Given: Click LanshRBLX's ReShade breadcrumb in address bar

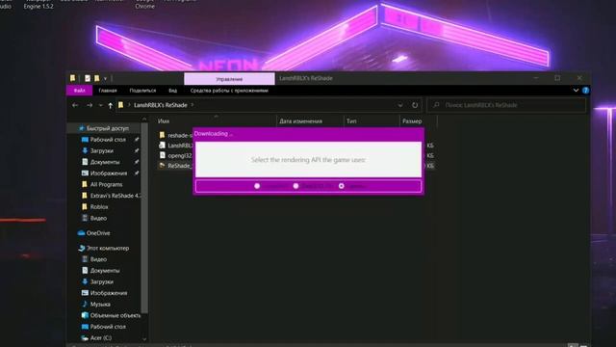Looking at the screenshot, I should (161, 105).
